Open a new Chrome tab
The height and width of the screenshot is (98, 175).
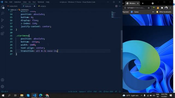click(x=143, y=3)
